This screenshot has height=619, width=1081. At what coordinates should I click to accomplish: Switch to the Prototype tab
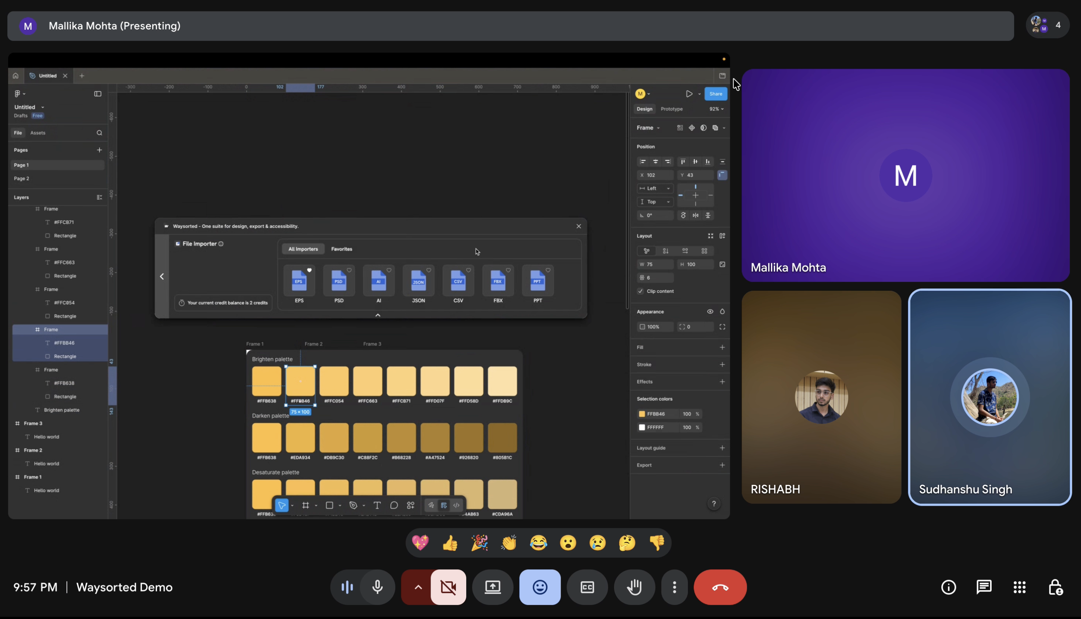pos(671,109)
